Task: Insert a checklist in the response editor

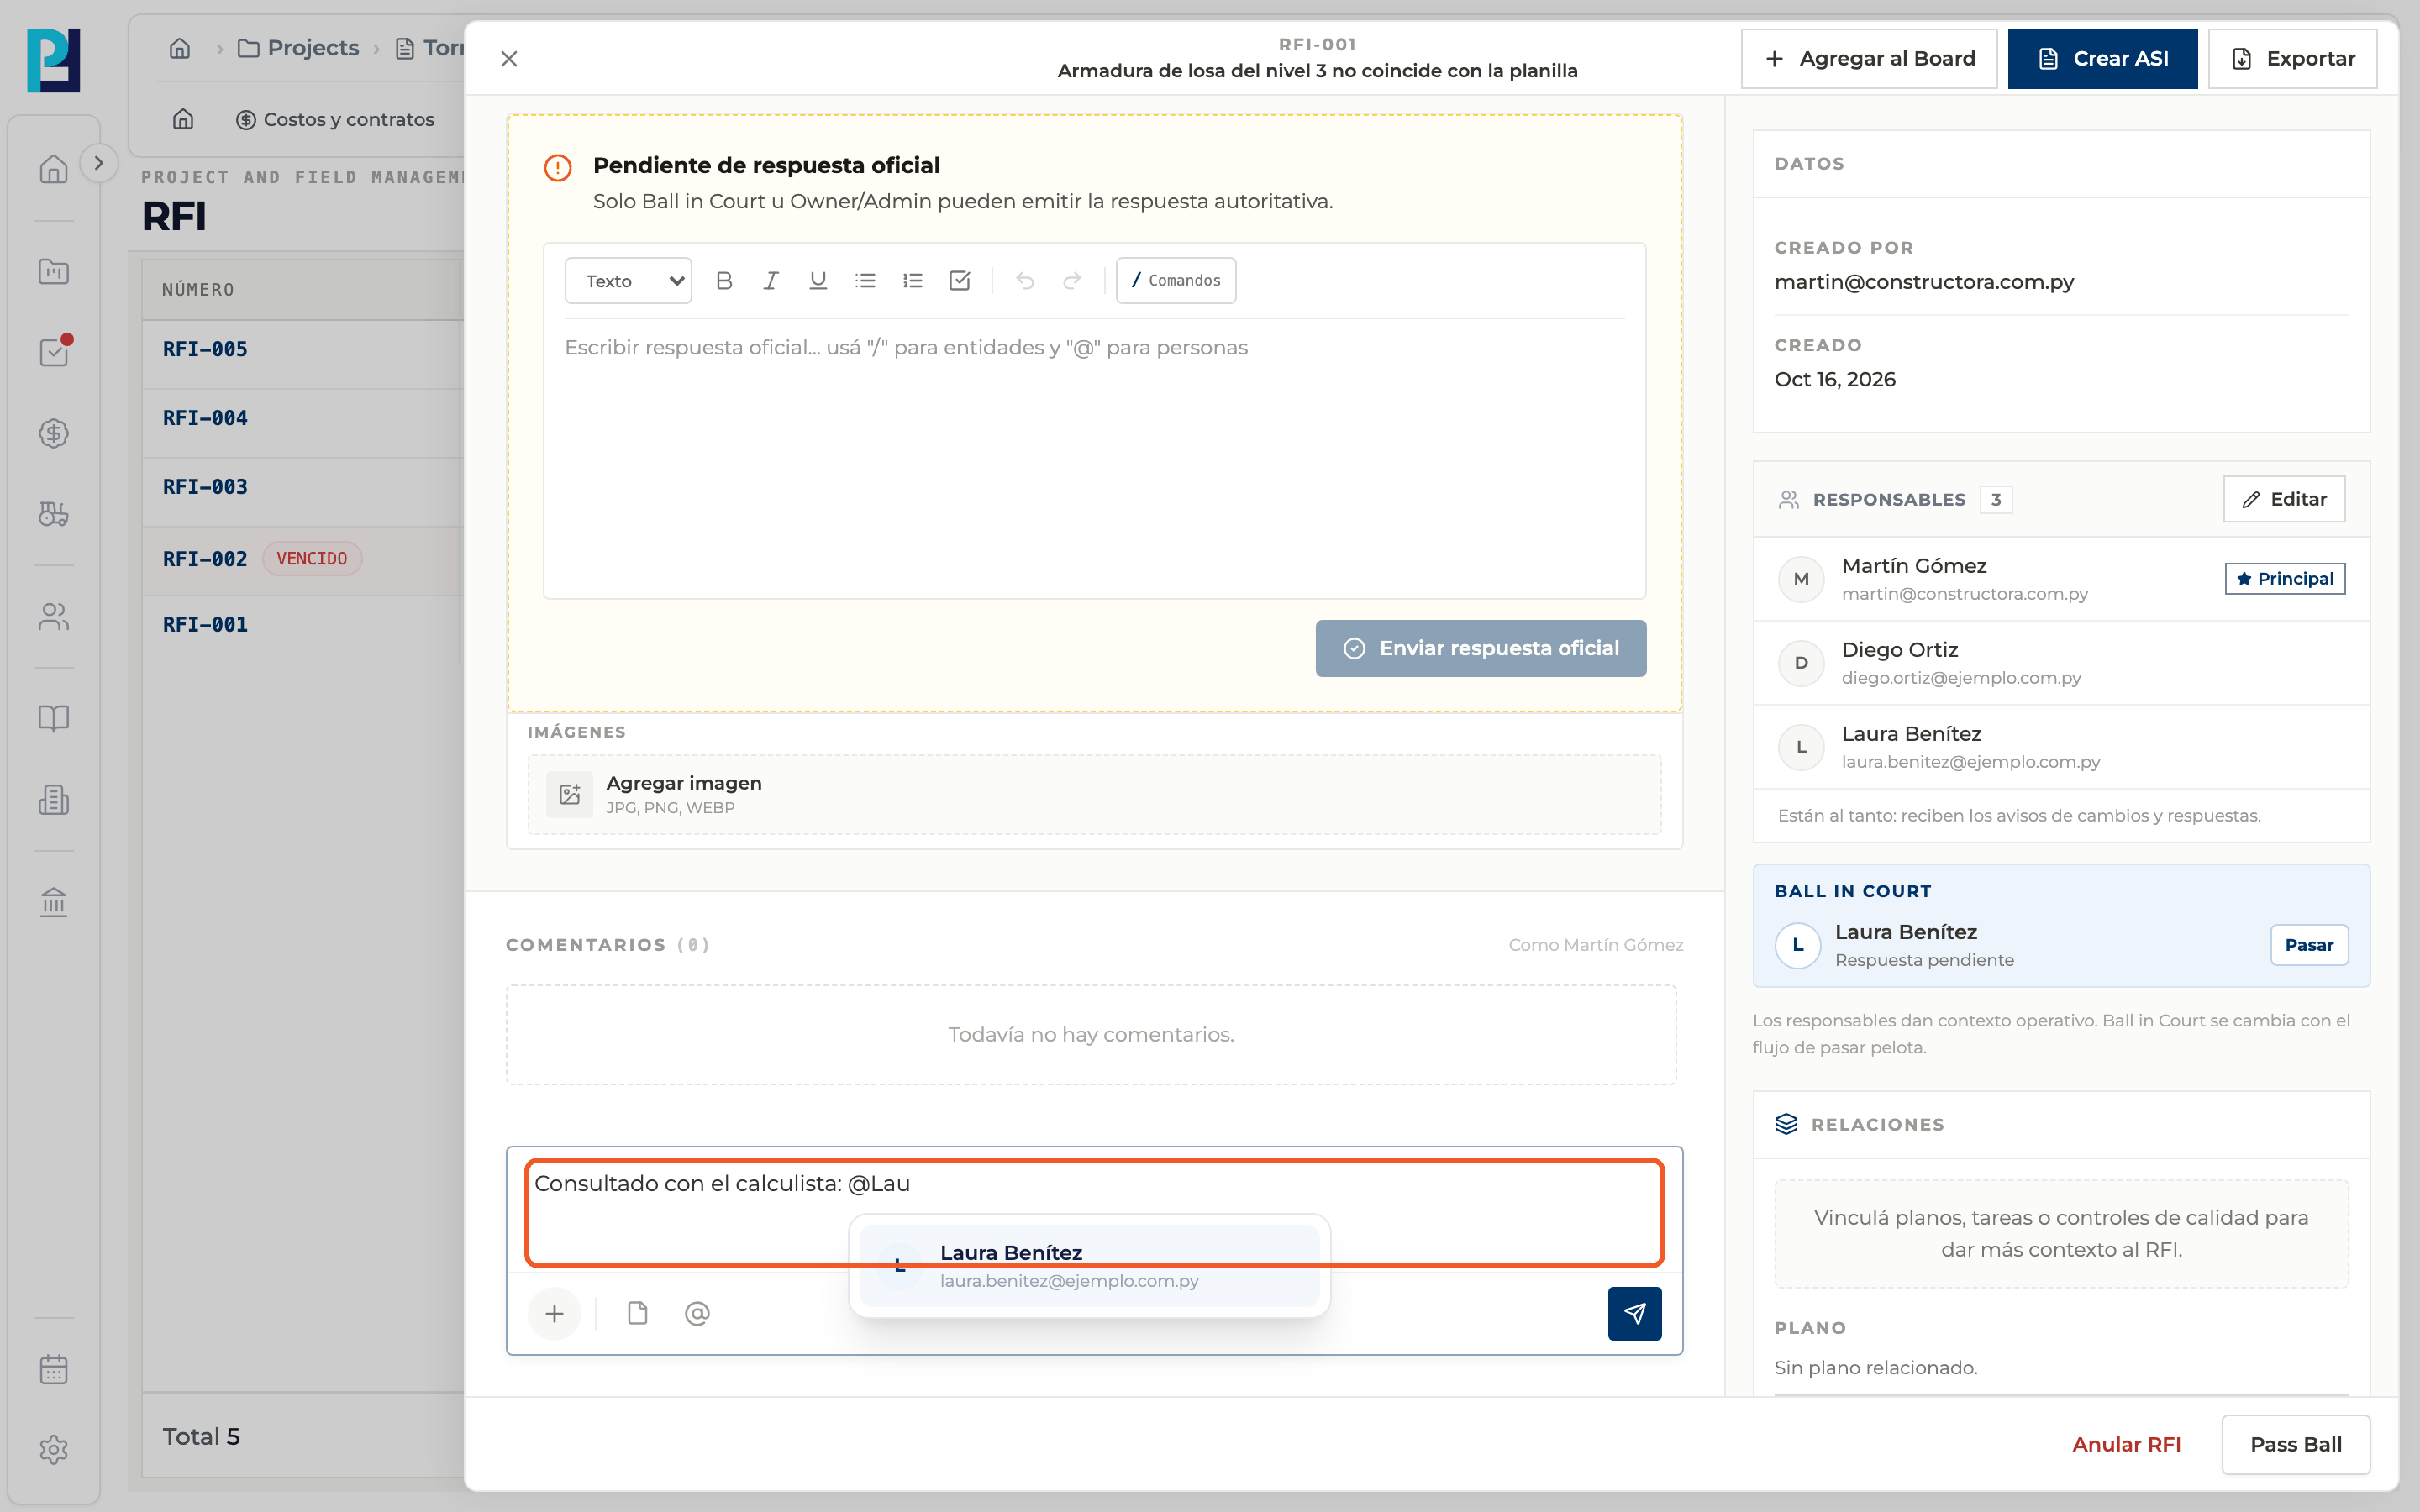Action: click(960, 281)
